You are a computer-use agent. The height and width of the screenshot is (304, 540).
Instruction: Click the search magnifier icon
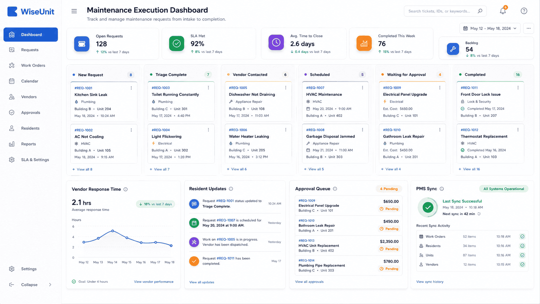(x=480, y=11)
